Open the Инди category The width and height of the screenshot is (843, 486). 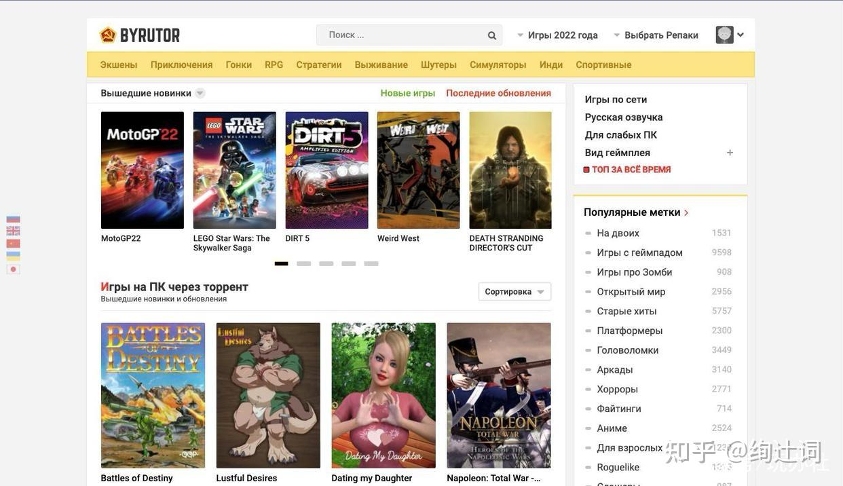551,64
